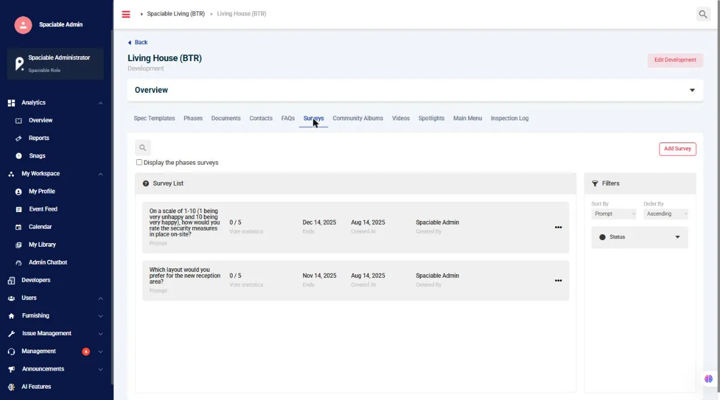Expand the Status filter

pyautogui.click(x=640, y=237)
